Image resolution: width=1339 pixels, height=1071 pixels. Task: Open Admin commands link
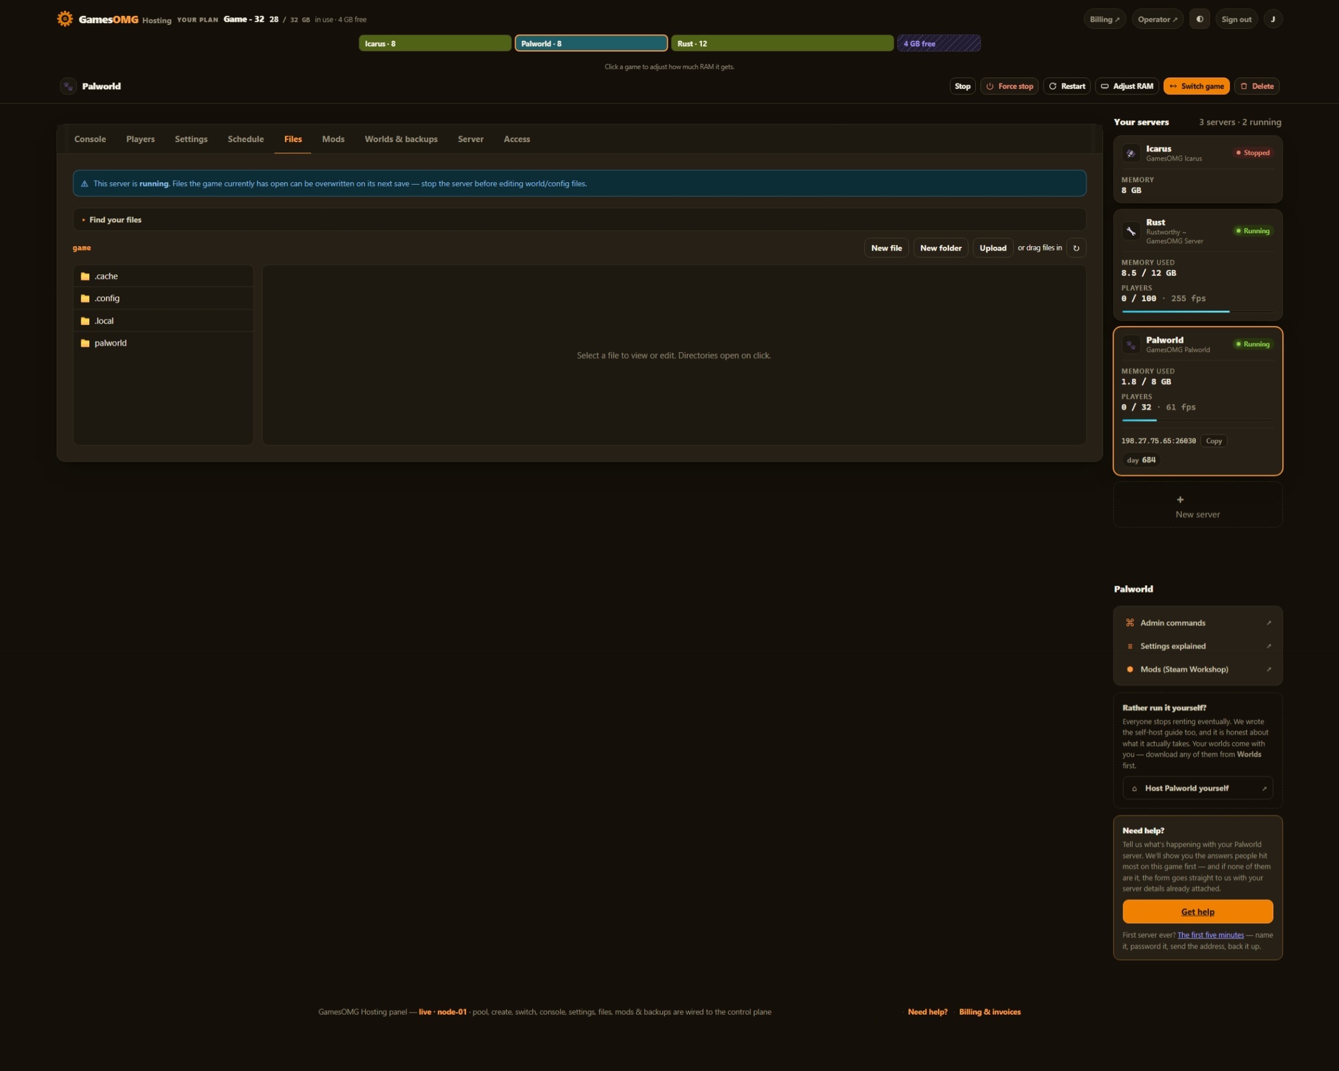pyautogui.click(x=1198, y=622)
